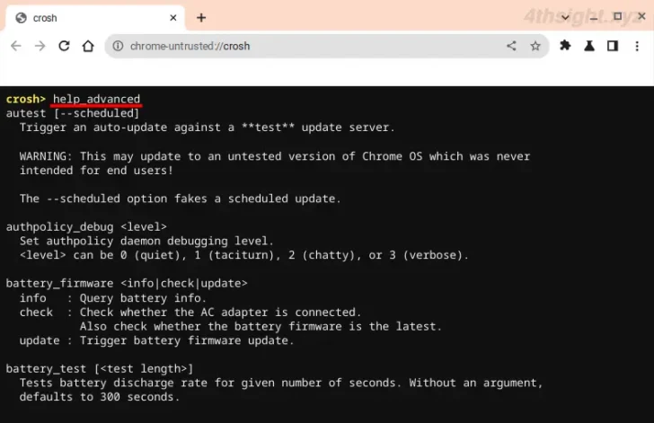Screen dimensions: 654x423
Task: Click 'authpolicy_debug <level>' command line
Action: (86, 227)
